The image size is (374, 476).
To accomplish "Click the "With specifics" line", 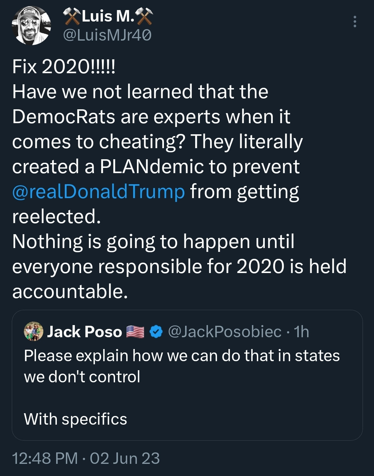I will 76,419.
